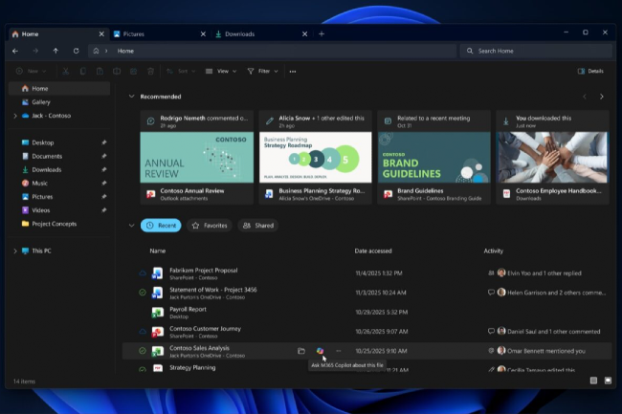Screen dimensions: 622x414
Task: Select the Contoso Customer Journey file
Action: pos(367,332)
